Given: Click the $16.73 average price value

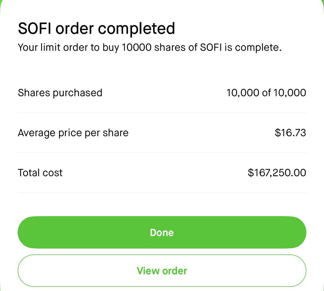Looking at the screenshot, I should [x=291, y=133].
